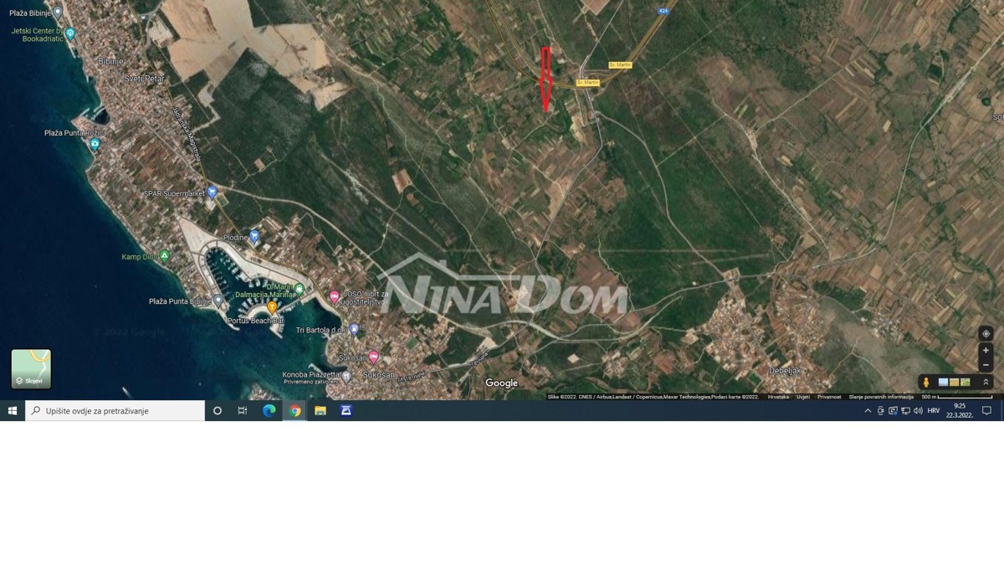Zoom out with the minus button
The height and width of the screenshot is (565, 1004).
tap(986, 365)
